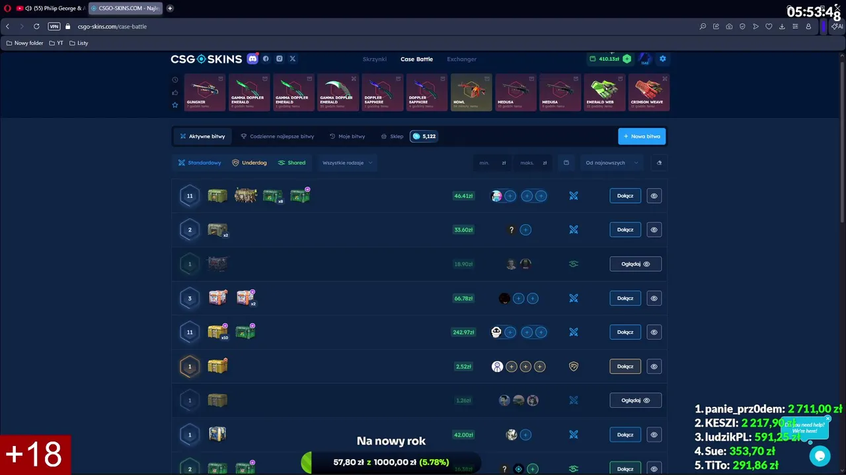Open browser downloads icon
Viewport: 846px width, 475px height.
pyautogui.click(x=782, y=26)
